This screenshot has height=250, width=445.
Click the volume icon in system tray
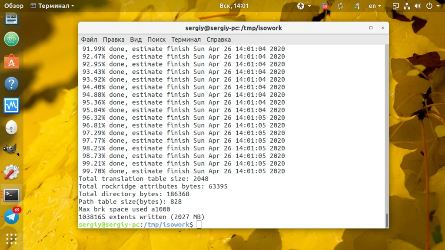pos(418,6)
